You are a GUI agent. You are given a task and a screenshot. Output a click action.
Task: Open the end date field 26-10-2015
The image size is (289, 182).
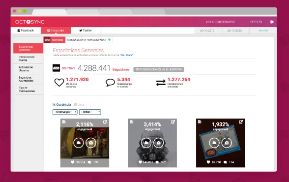click(234, 30)
